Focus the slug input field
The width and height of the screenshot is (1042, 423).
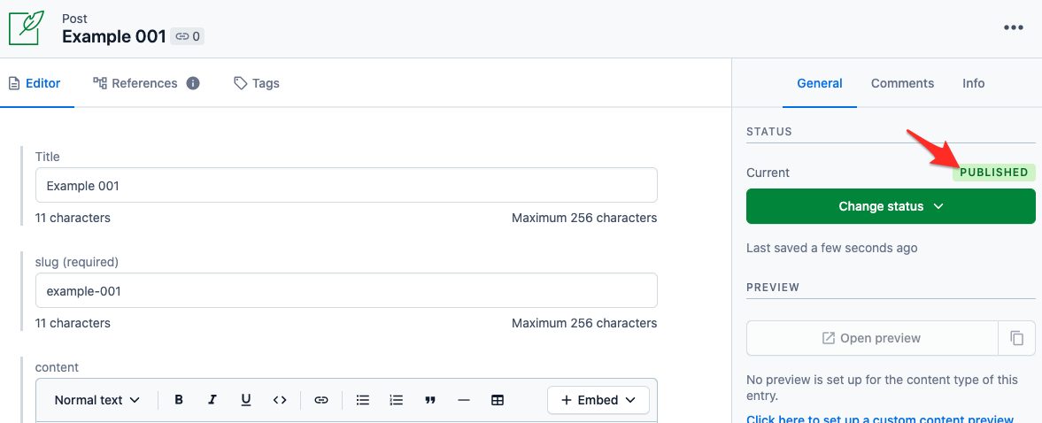(346, 290)
